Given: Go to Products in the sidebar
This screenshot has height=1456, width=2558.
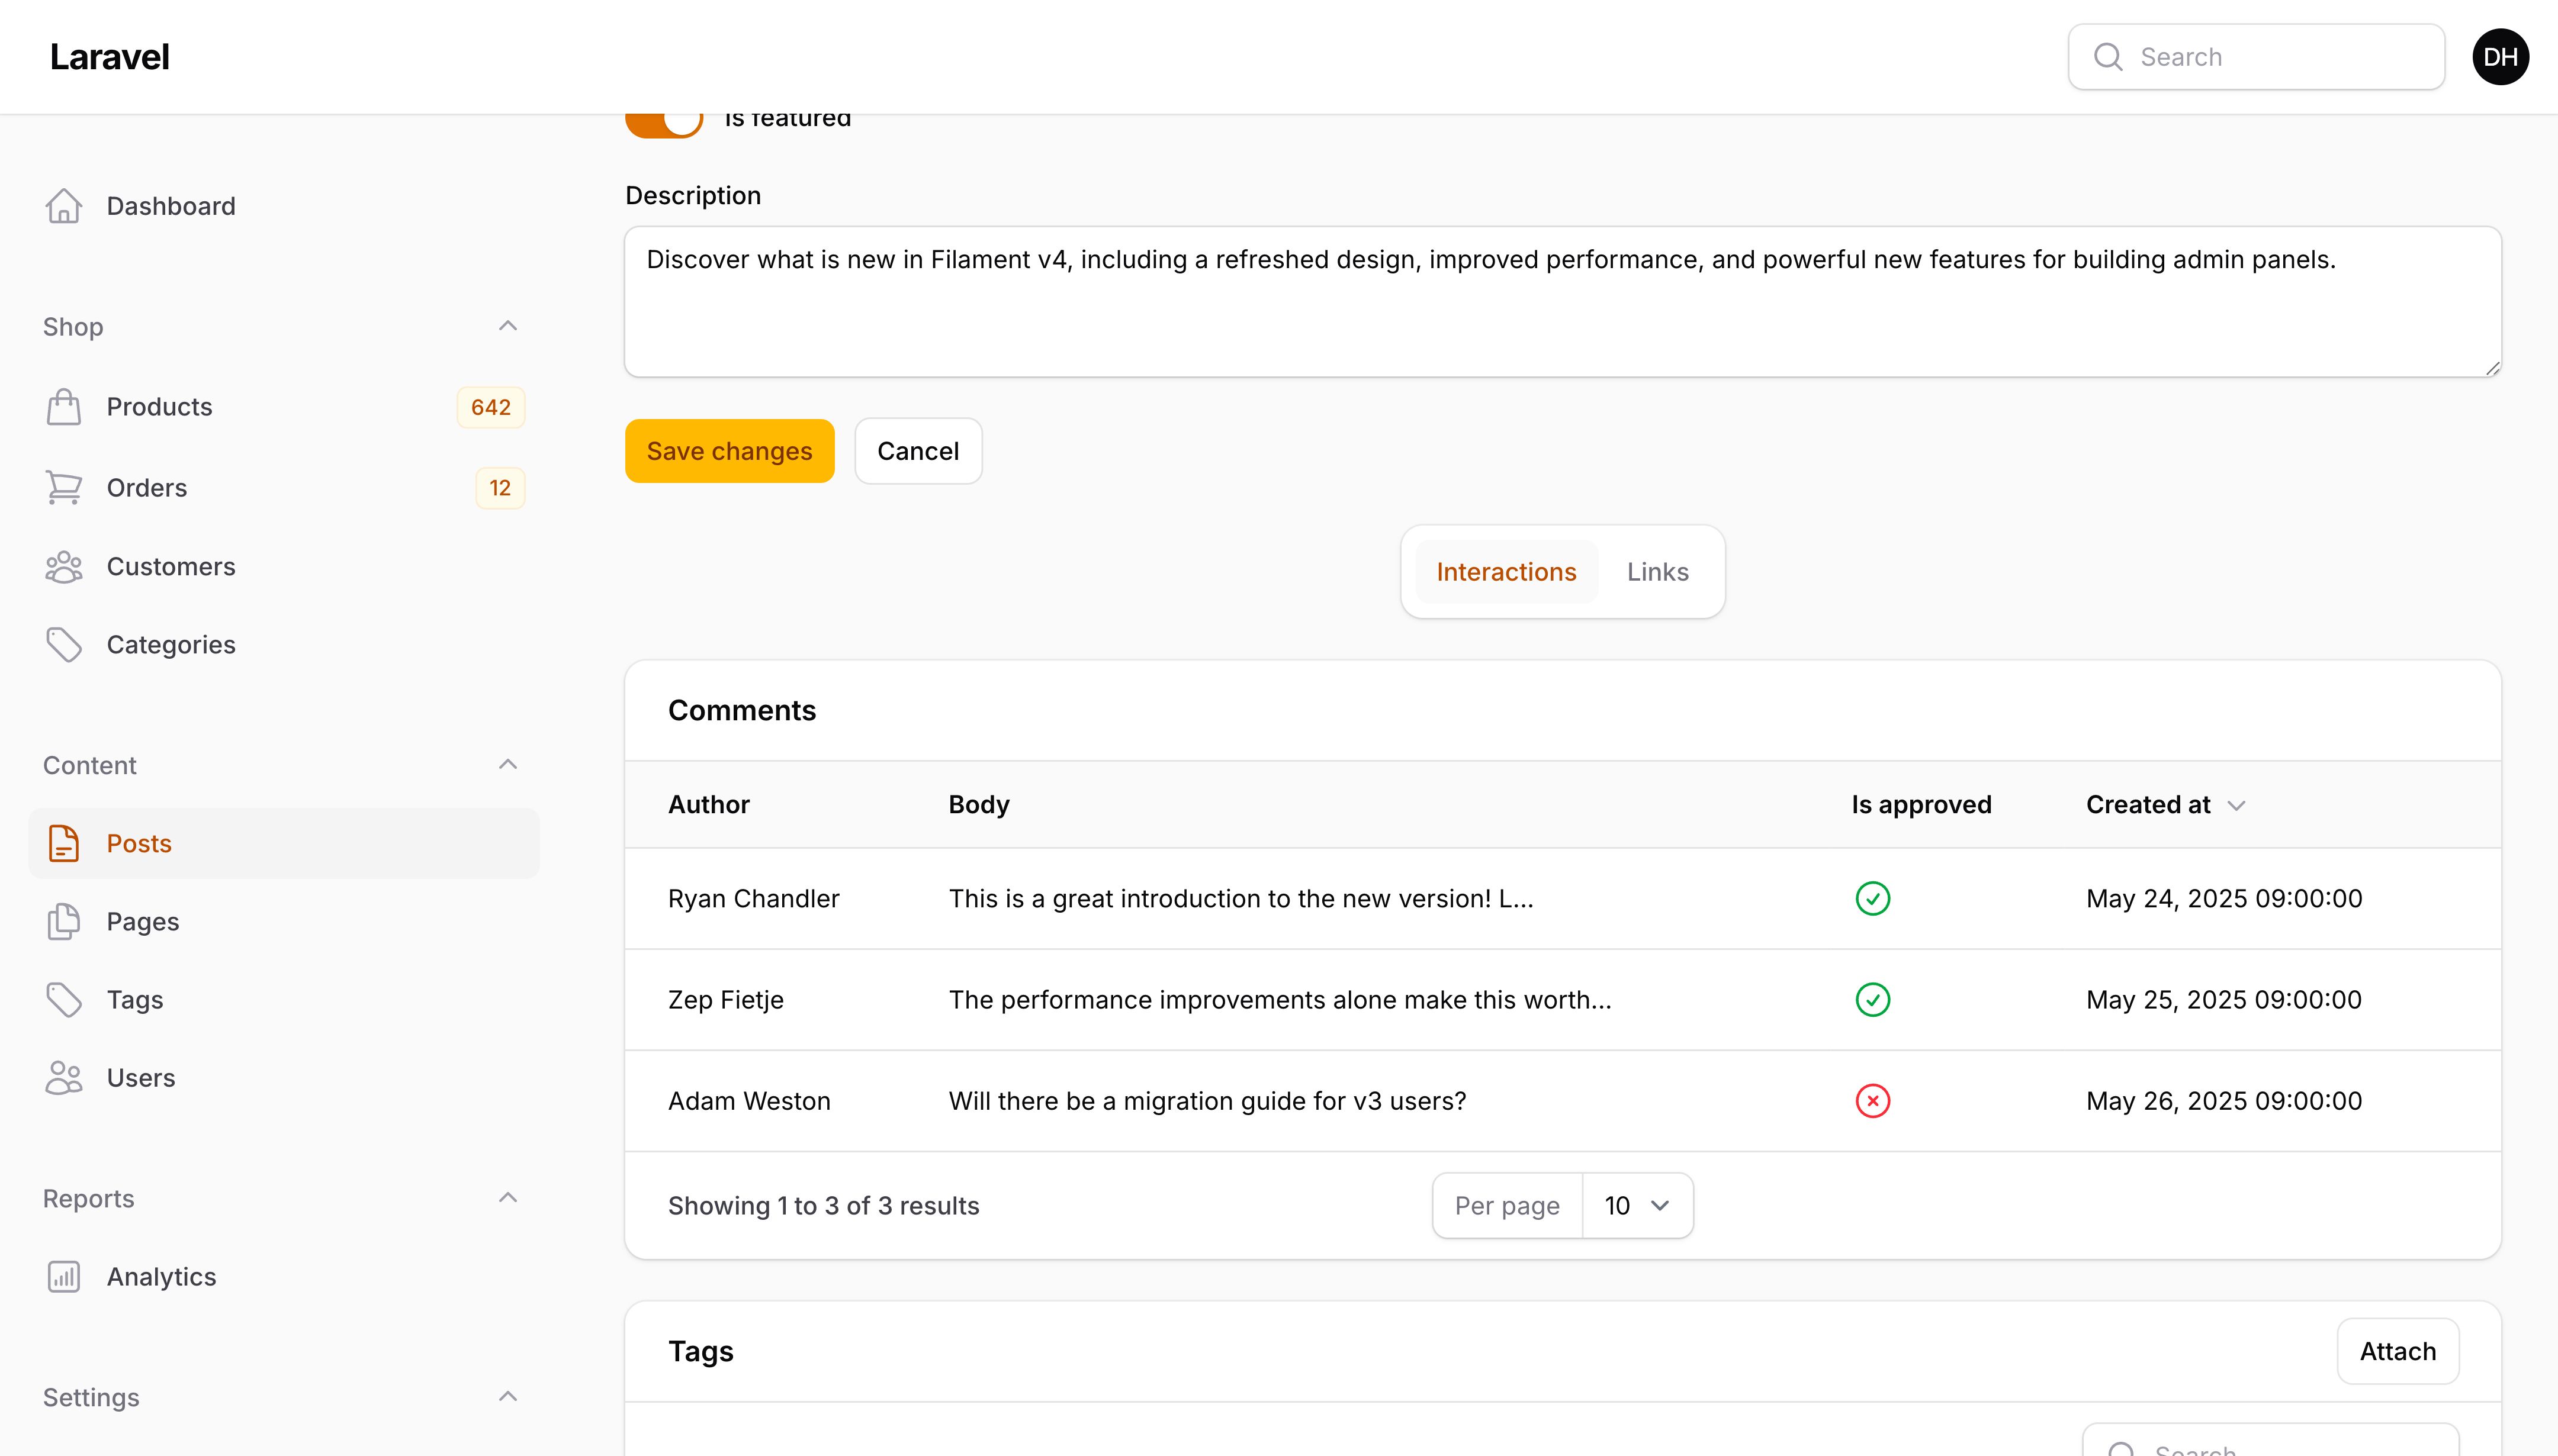Looking at the screenshot, I should click(x=284, y=407).
